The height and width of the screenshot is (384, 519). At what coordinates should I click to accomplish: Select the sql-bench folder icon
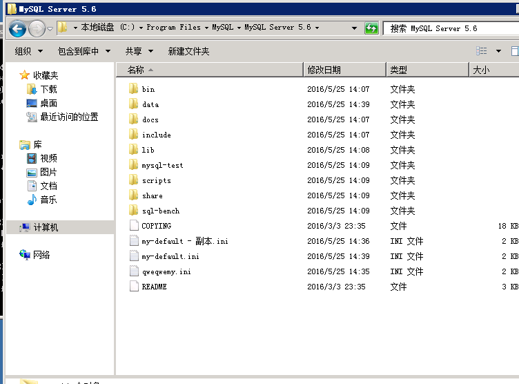(x=133, y=211)
